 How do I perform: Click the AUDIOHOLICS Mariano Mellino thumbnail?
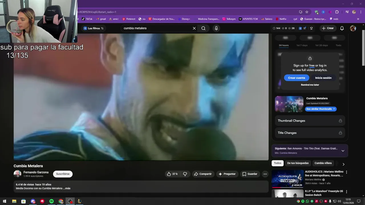tap(287, 179)
